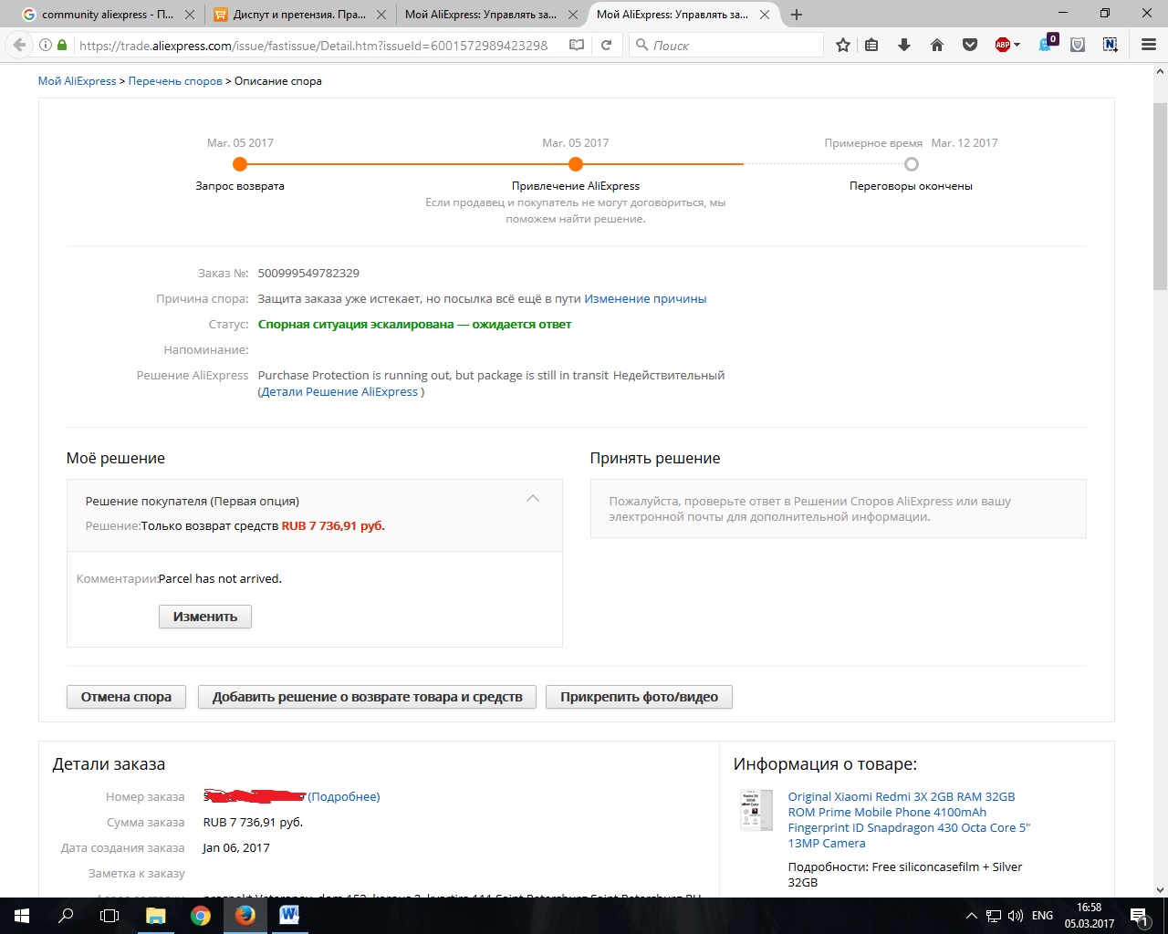1168x934 pixels.
Task: Open the bookmarks list icon
Action: point(871,45)
